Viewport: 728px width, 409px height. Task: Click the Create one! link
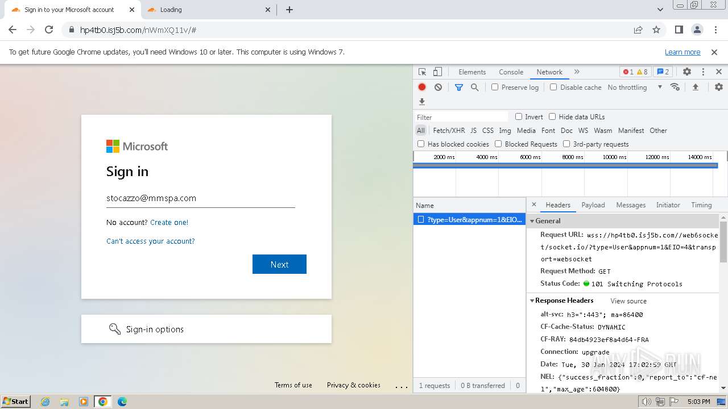pyautogui.click(x=169, y=223)
